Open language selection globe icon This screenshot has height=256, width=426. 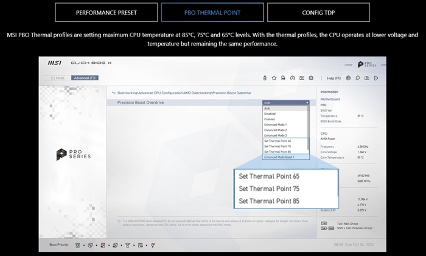click(348, 78)
